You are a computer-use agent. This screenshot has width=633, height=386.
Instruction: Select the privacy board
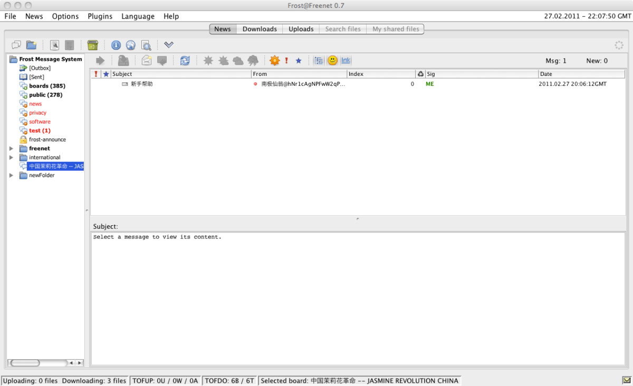(x=33, y=113)
